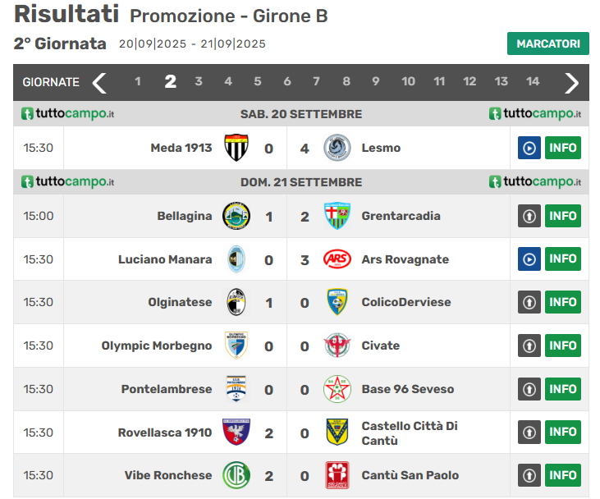Click the tuttocampo.it logo beside SAB. 20 SETTEMBRE
The width and height of the screenshot is (600, 499).
[67, 114]
